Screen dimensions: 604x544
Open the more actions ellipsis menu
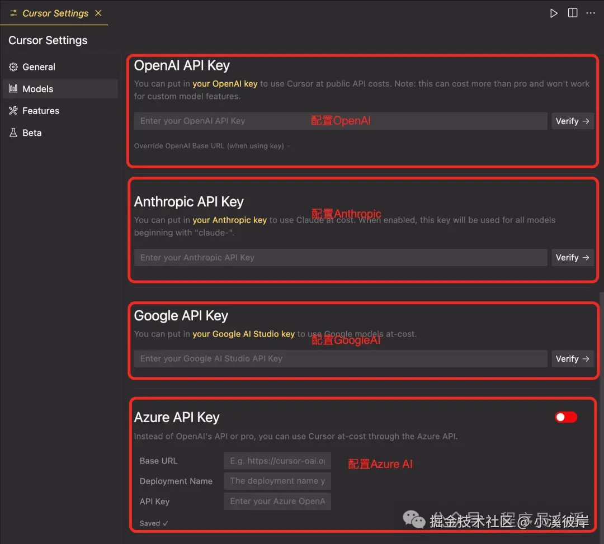(591, 13)
